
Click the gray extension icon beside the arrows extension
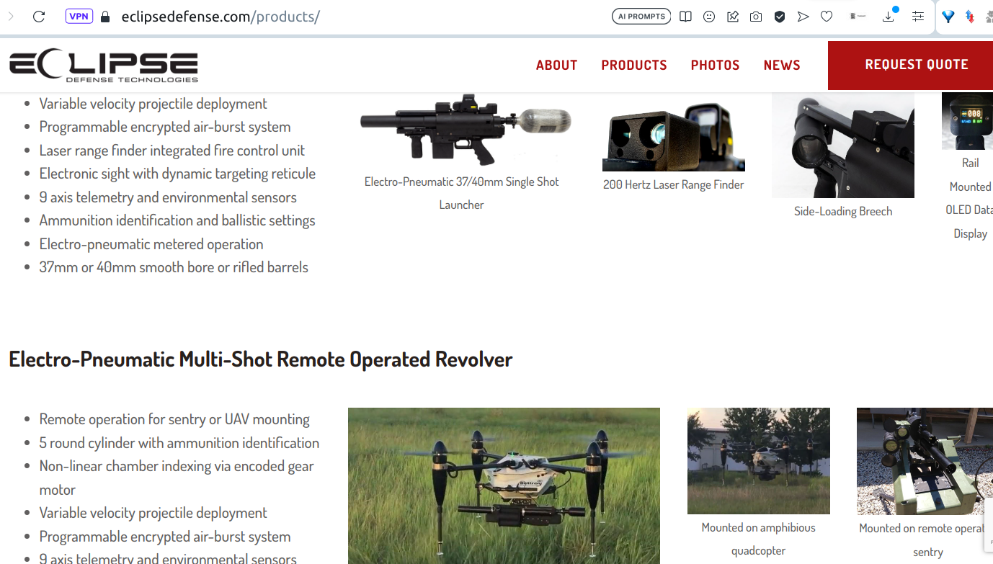[x=989, y=17]
